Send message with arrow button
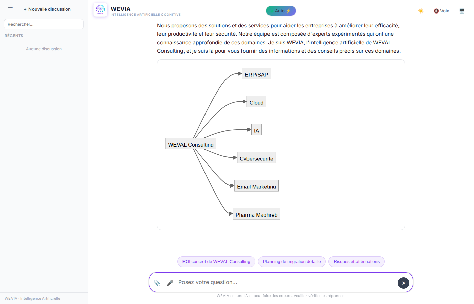The width and height of the screenshot is (474, 304). point(403,283)
